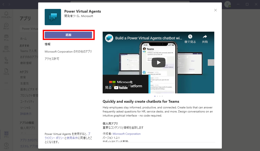This screenshot has width=260, height=151.
Task: Click the back navigation arrow
Action: pyautogui.click(x=3, y=4)
